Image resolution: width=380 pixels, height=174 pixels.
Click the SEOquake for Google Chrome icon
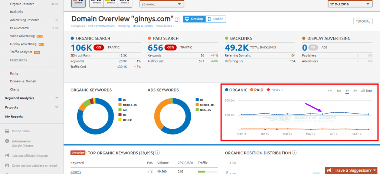[7, 141]
